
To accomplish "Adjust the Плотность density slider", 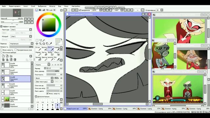I will pos(54,74).
